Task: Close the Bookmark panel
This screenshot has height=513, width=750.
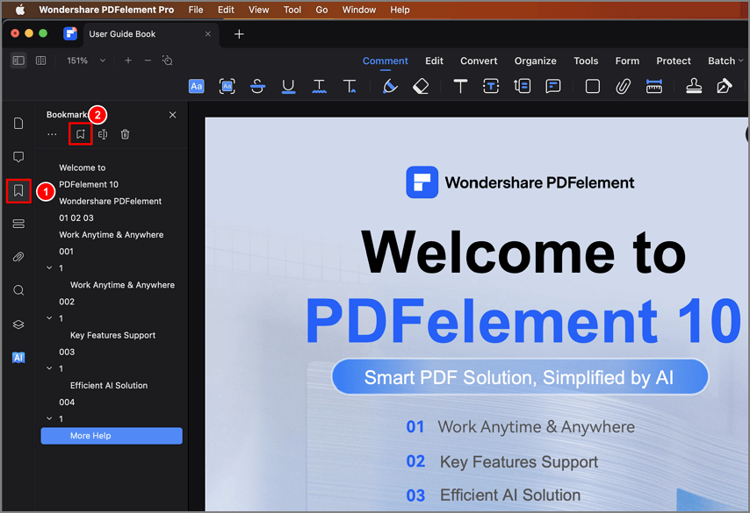Action: (173, 115)
